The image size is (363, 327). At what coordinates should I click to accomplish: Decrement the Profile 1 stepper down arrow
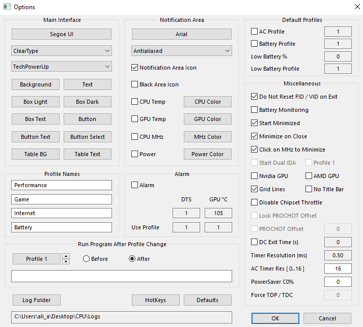click(66, 261)
